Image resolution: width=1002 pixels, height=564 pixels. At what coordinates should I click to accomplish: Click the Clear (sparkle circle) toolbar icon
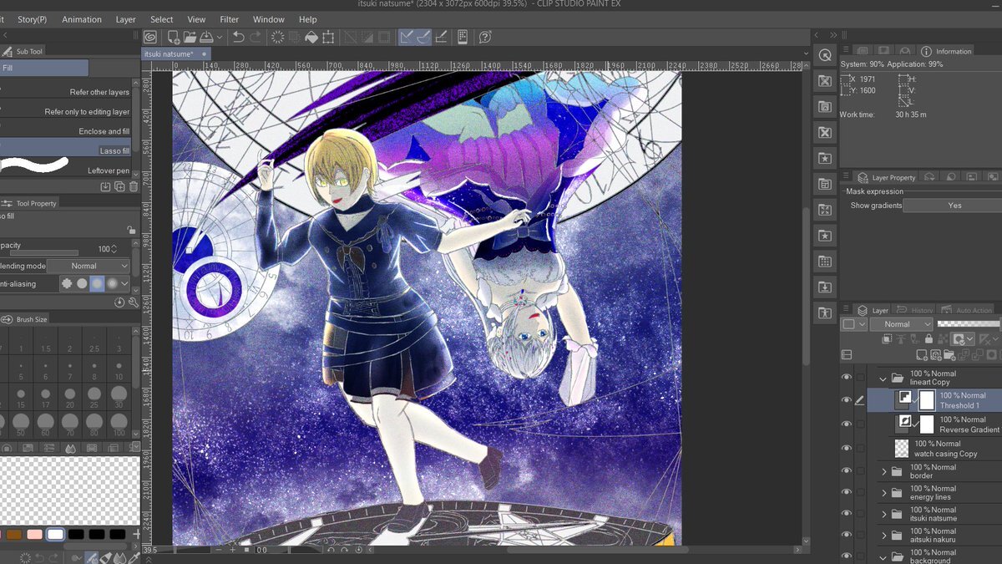pyautogui.click(x=277, y=37)
